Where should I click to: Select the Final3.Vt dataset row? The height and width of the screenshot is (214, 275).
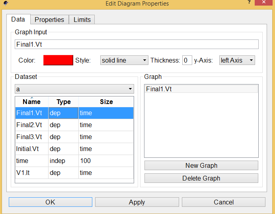[74, 137]
